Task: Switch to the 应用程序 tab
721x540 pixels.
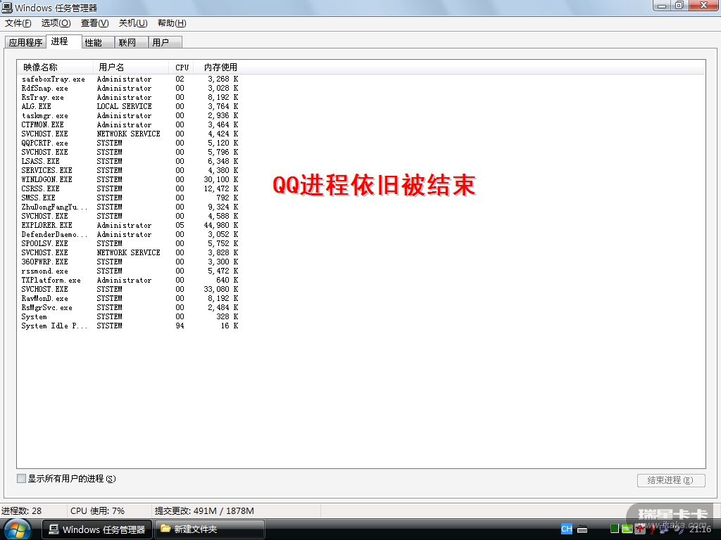Action: pos(25,42)
